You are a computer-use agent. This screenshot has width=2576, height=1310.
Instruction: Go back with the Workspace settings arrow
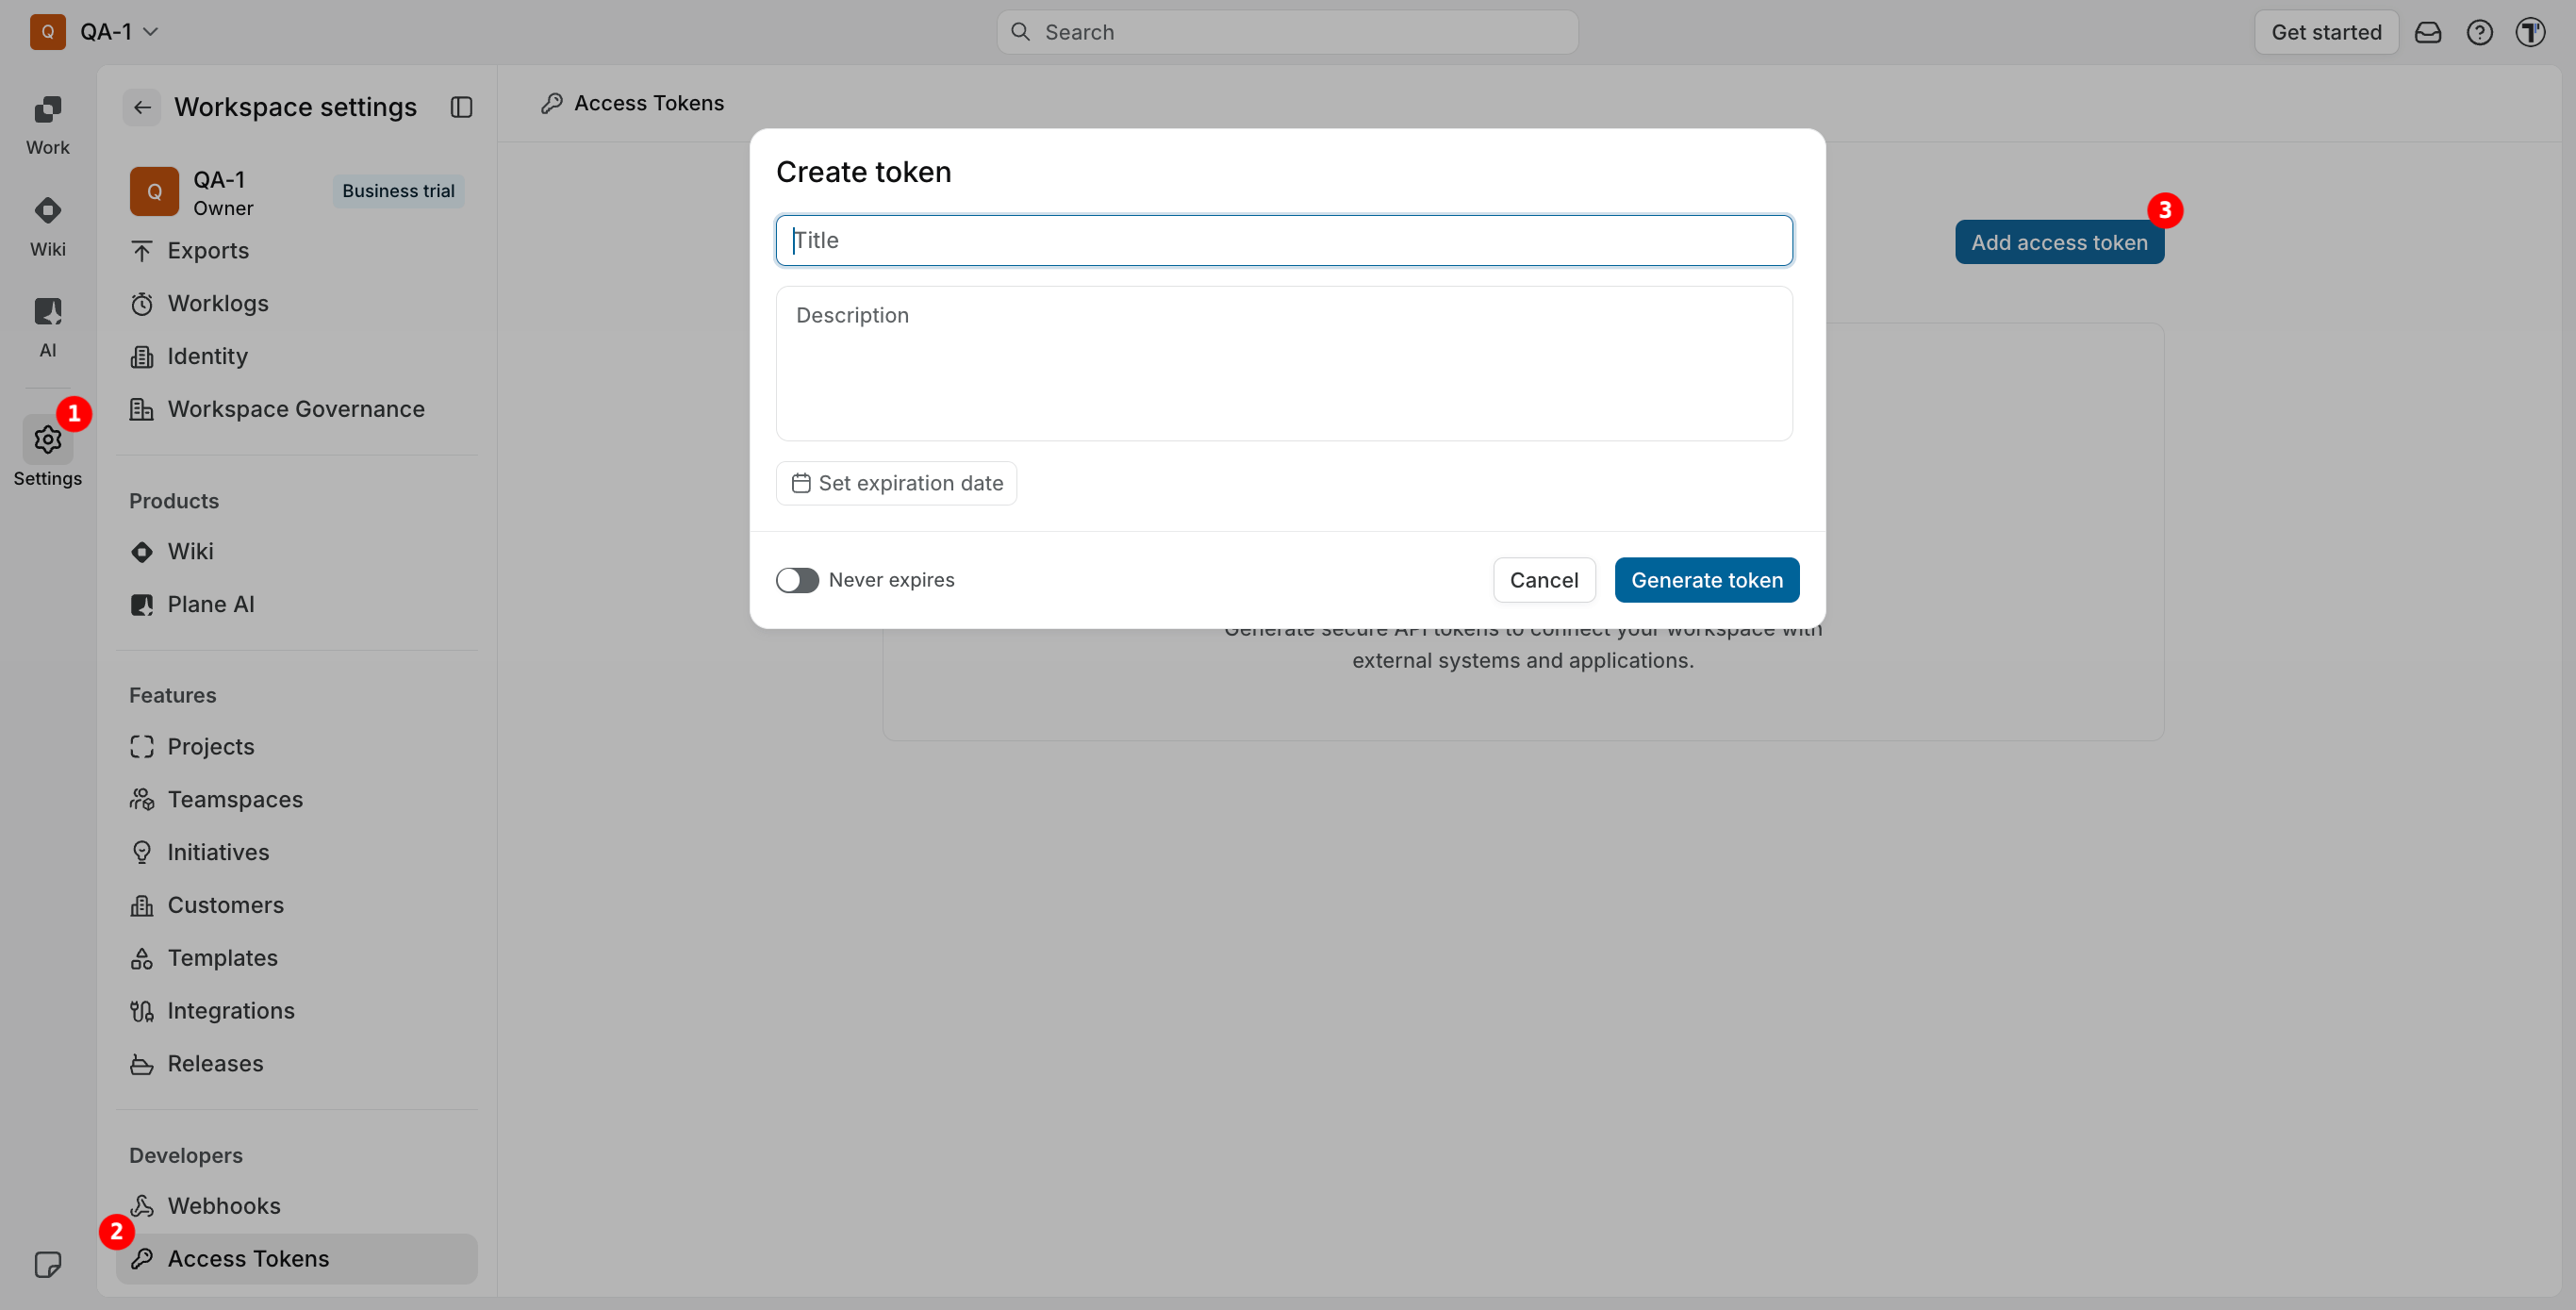pos(142,107)
